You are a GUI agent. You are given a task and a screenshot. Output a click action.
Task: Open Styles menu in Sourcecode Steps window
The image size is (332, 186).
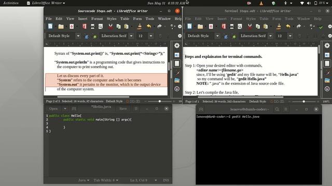pos(112,19)
